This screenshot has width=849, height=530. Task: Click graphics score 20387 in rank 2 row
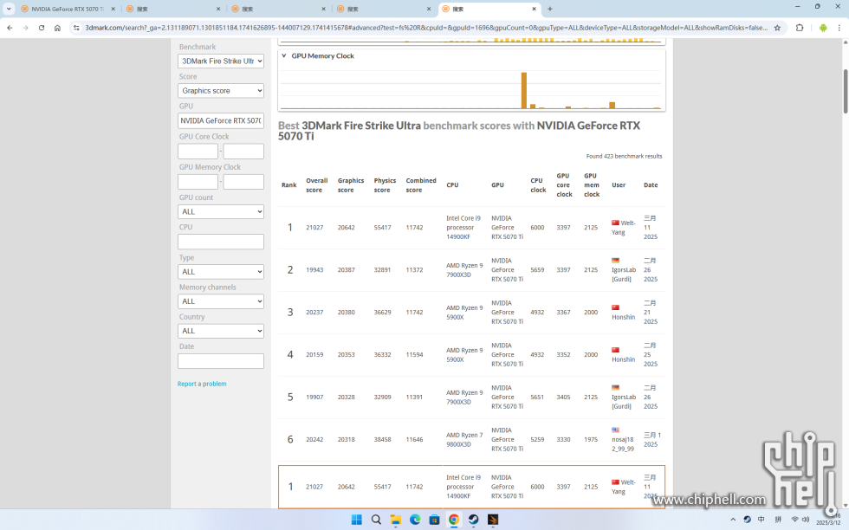(x=347, y=269)
